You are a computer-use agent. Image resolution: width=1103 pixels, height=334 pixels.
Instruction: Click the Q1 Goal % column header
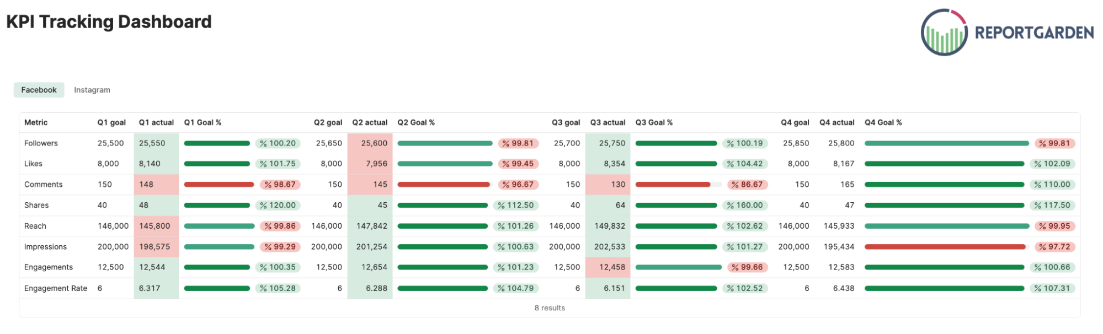tap(203, 122)
